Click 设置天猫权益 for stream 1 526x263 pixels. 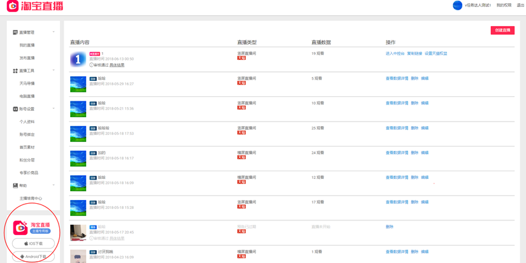point(436,53)
